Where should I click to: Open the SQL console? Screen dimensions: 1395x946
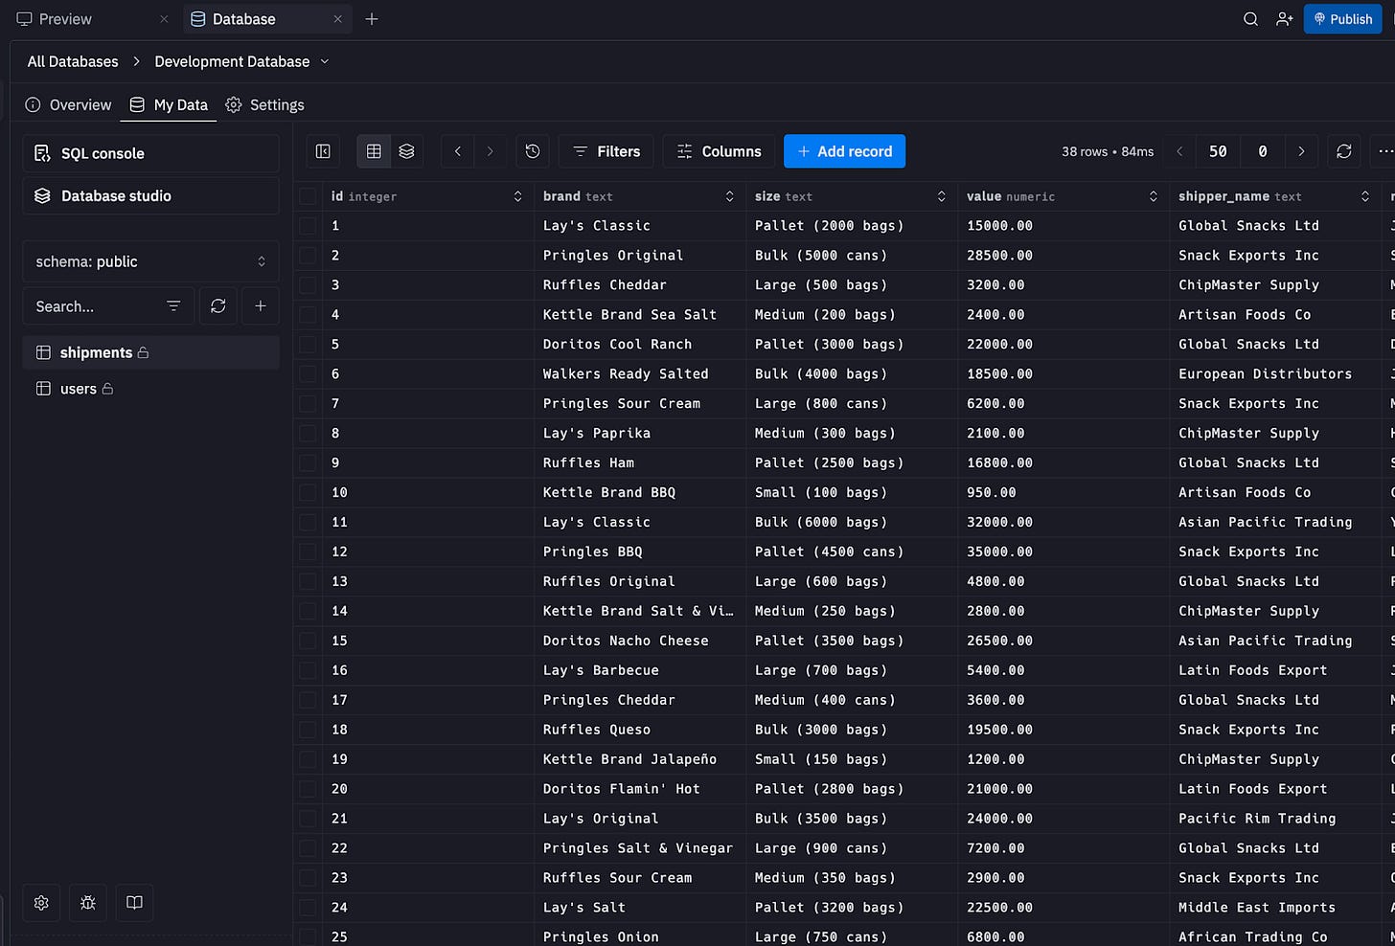pyautogui.click(x=150, y=153)
